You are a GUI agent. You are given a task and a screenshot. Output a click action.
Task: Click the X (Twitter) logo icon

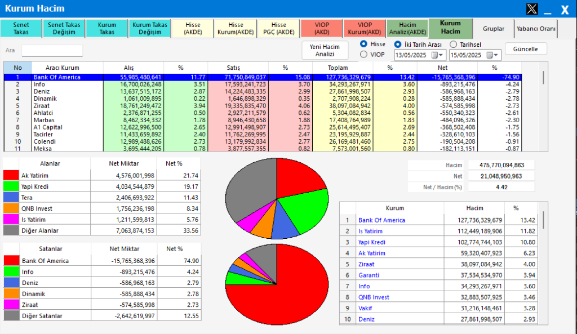click(x=532, y=9)
